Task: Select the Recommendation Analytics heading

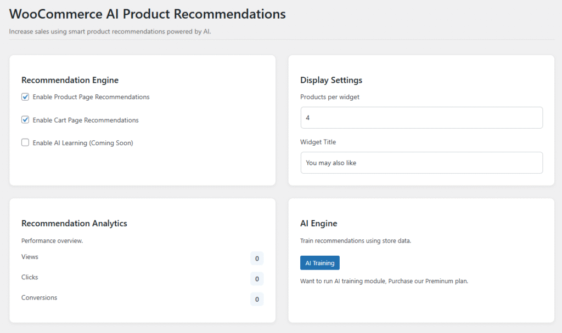Action: coord(74,223)
